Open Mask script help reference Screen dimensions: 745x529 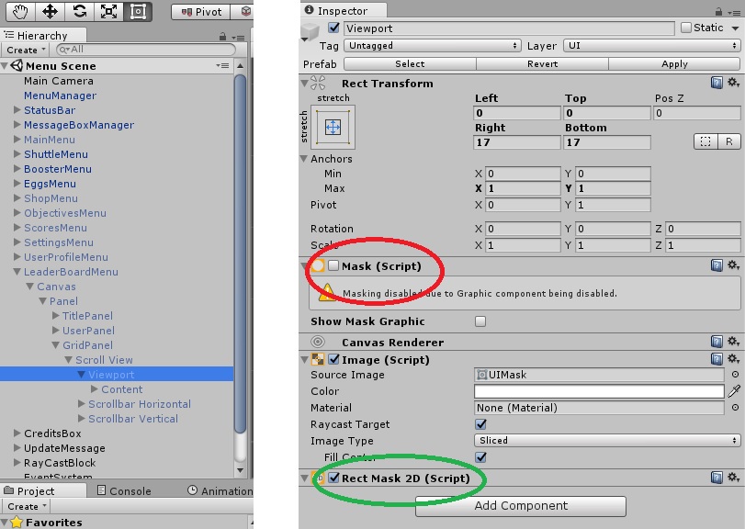click(717, 265)
